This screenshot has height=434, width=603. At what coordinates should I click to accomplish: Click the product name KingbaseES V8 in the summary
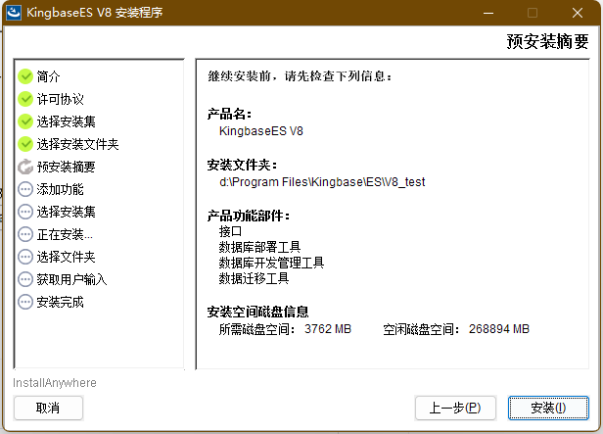[x=261, y=131]
